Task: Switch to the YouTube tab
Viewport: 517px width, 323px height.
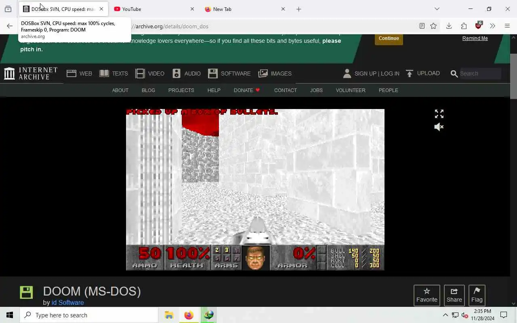Action: click(x=154, y=9)
